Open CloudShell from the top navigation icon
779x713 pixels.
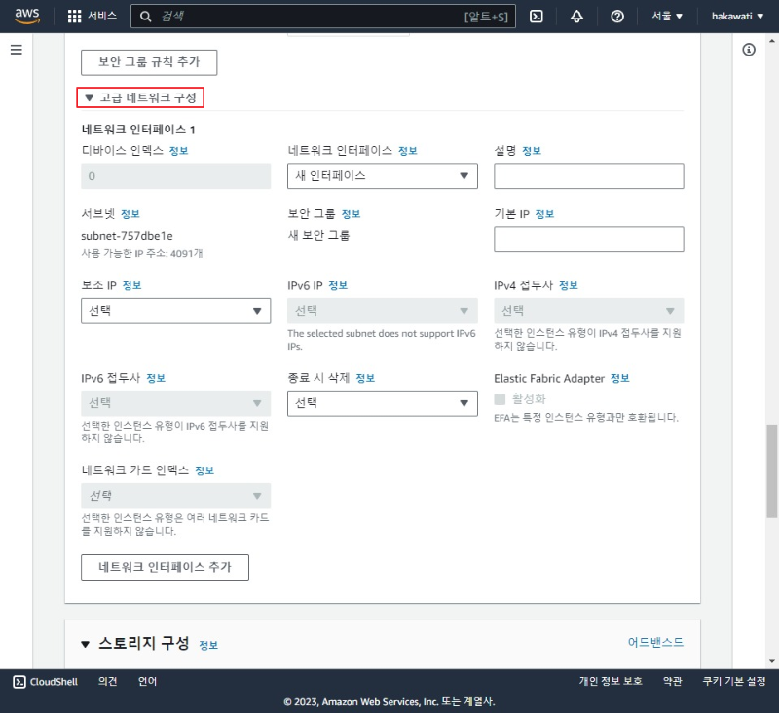click(x=537, y=15)
